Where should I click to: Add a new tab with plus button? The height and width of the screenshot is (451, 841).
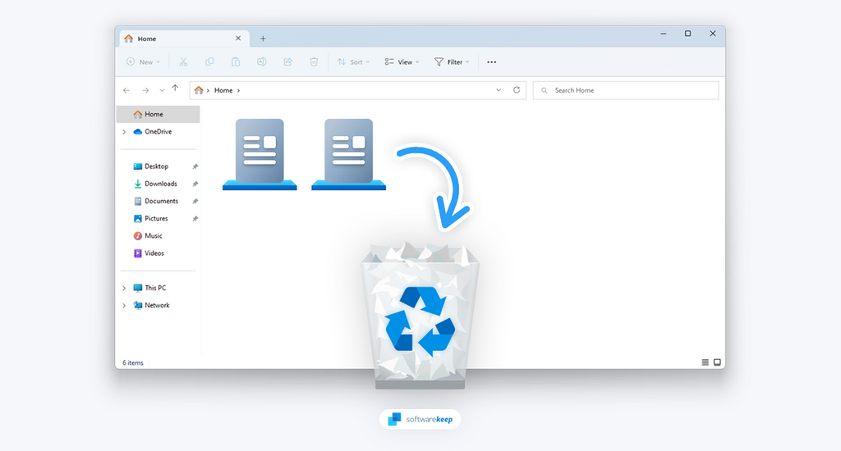pyautogui.click(x=263, y=39)
